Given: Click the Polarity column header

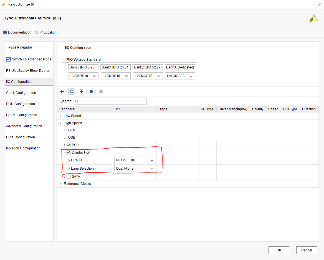Looking at the screenshot, I should pos(258,109).
